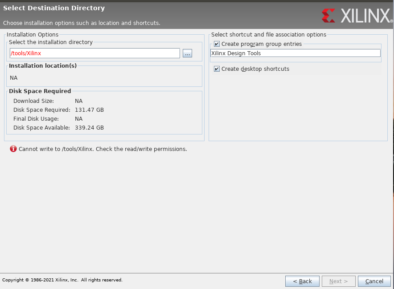Cancel the installation
Viewport: 394px width, 289px height.
[374, 281]
